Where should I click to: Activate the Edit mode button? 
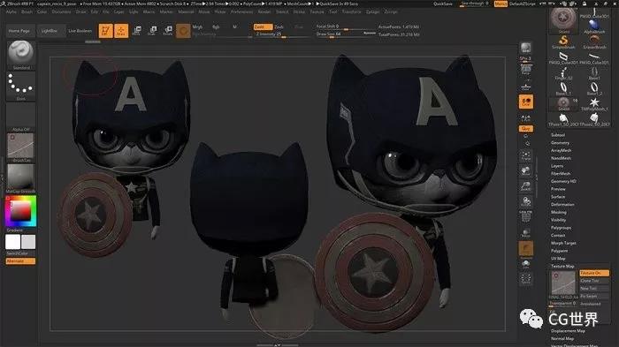coord(105,30)
